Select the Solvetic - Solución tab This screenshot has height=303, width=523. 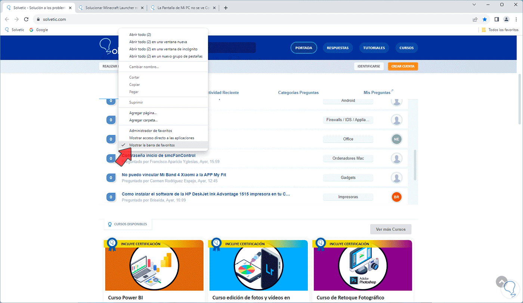[38, 8]
